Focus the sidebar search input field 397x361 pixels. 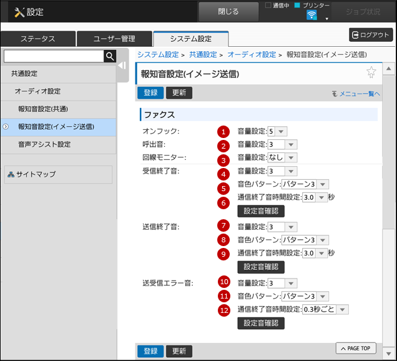point(54,56)
